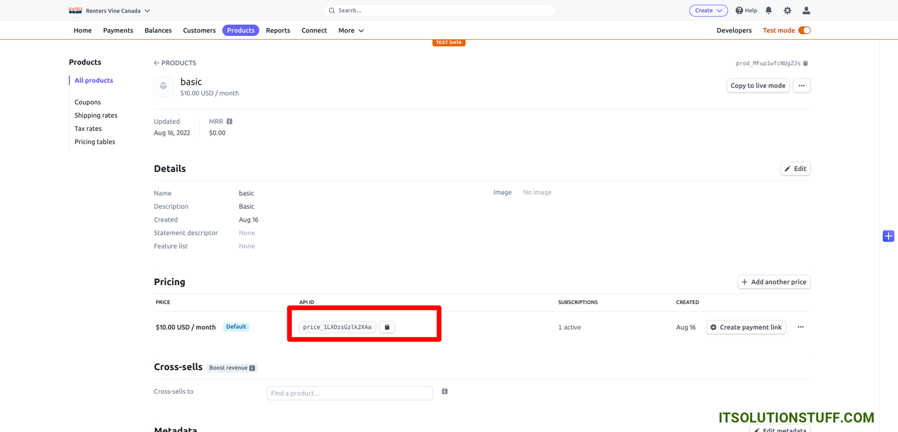Click the MRR info icon

tap(230, 122)
